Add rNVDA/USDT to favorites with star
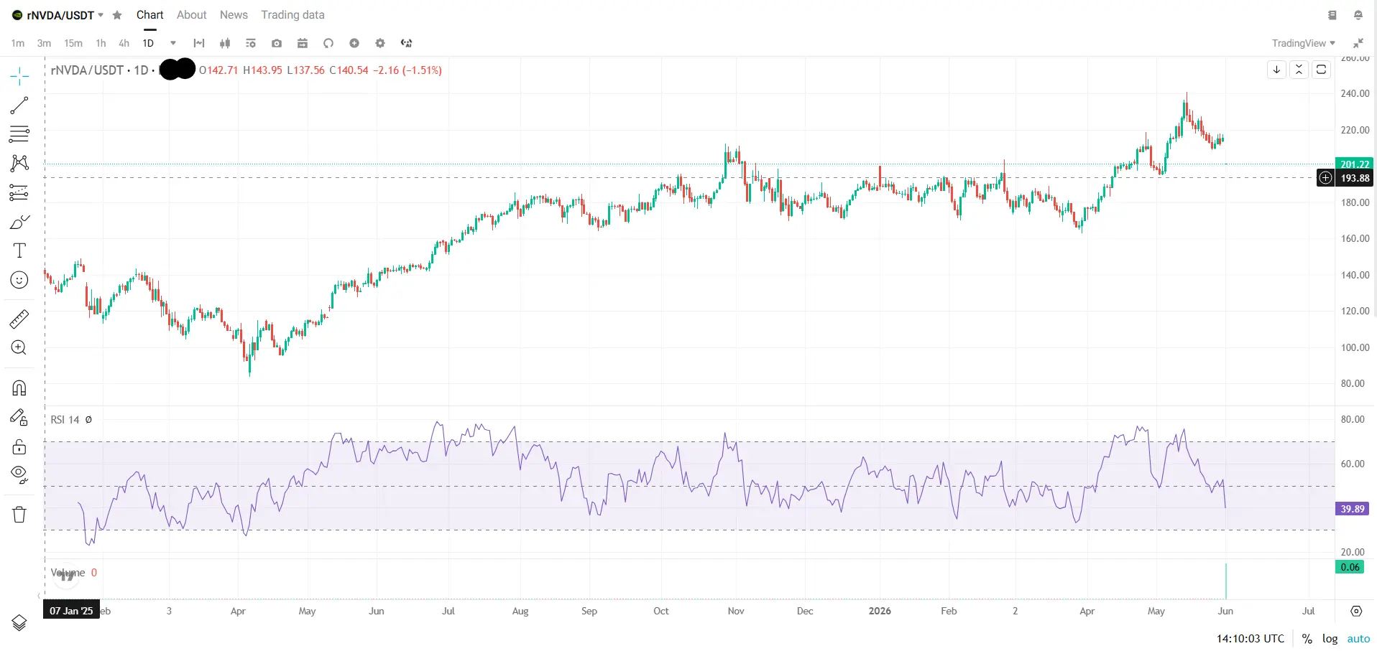 point(117,15)
